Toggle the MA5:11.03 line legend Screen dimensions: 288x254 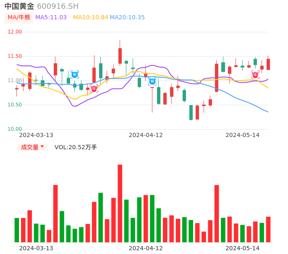51,17
